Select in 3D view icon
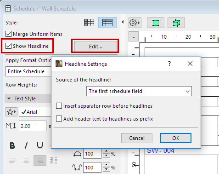This screenshot has height=174, width=219. tap(176, 23)
